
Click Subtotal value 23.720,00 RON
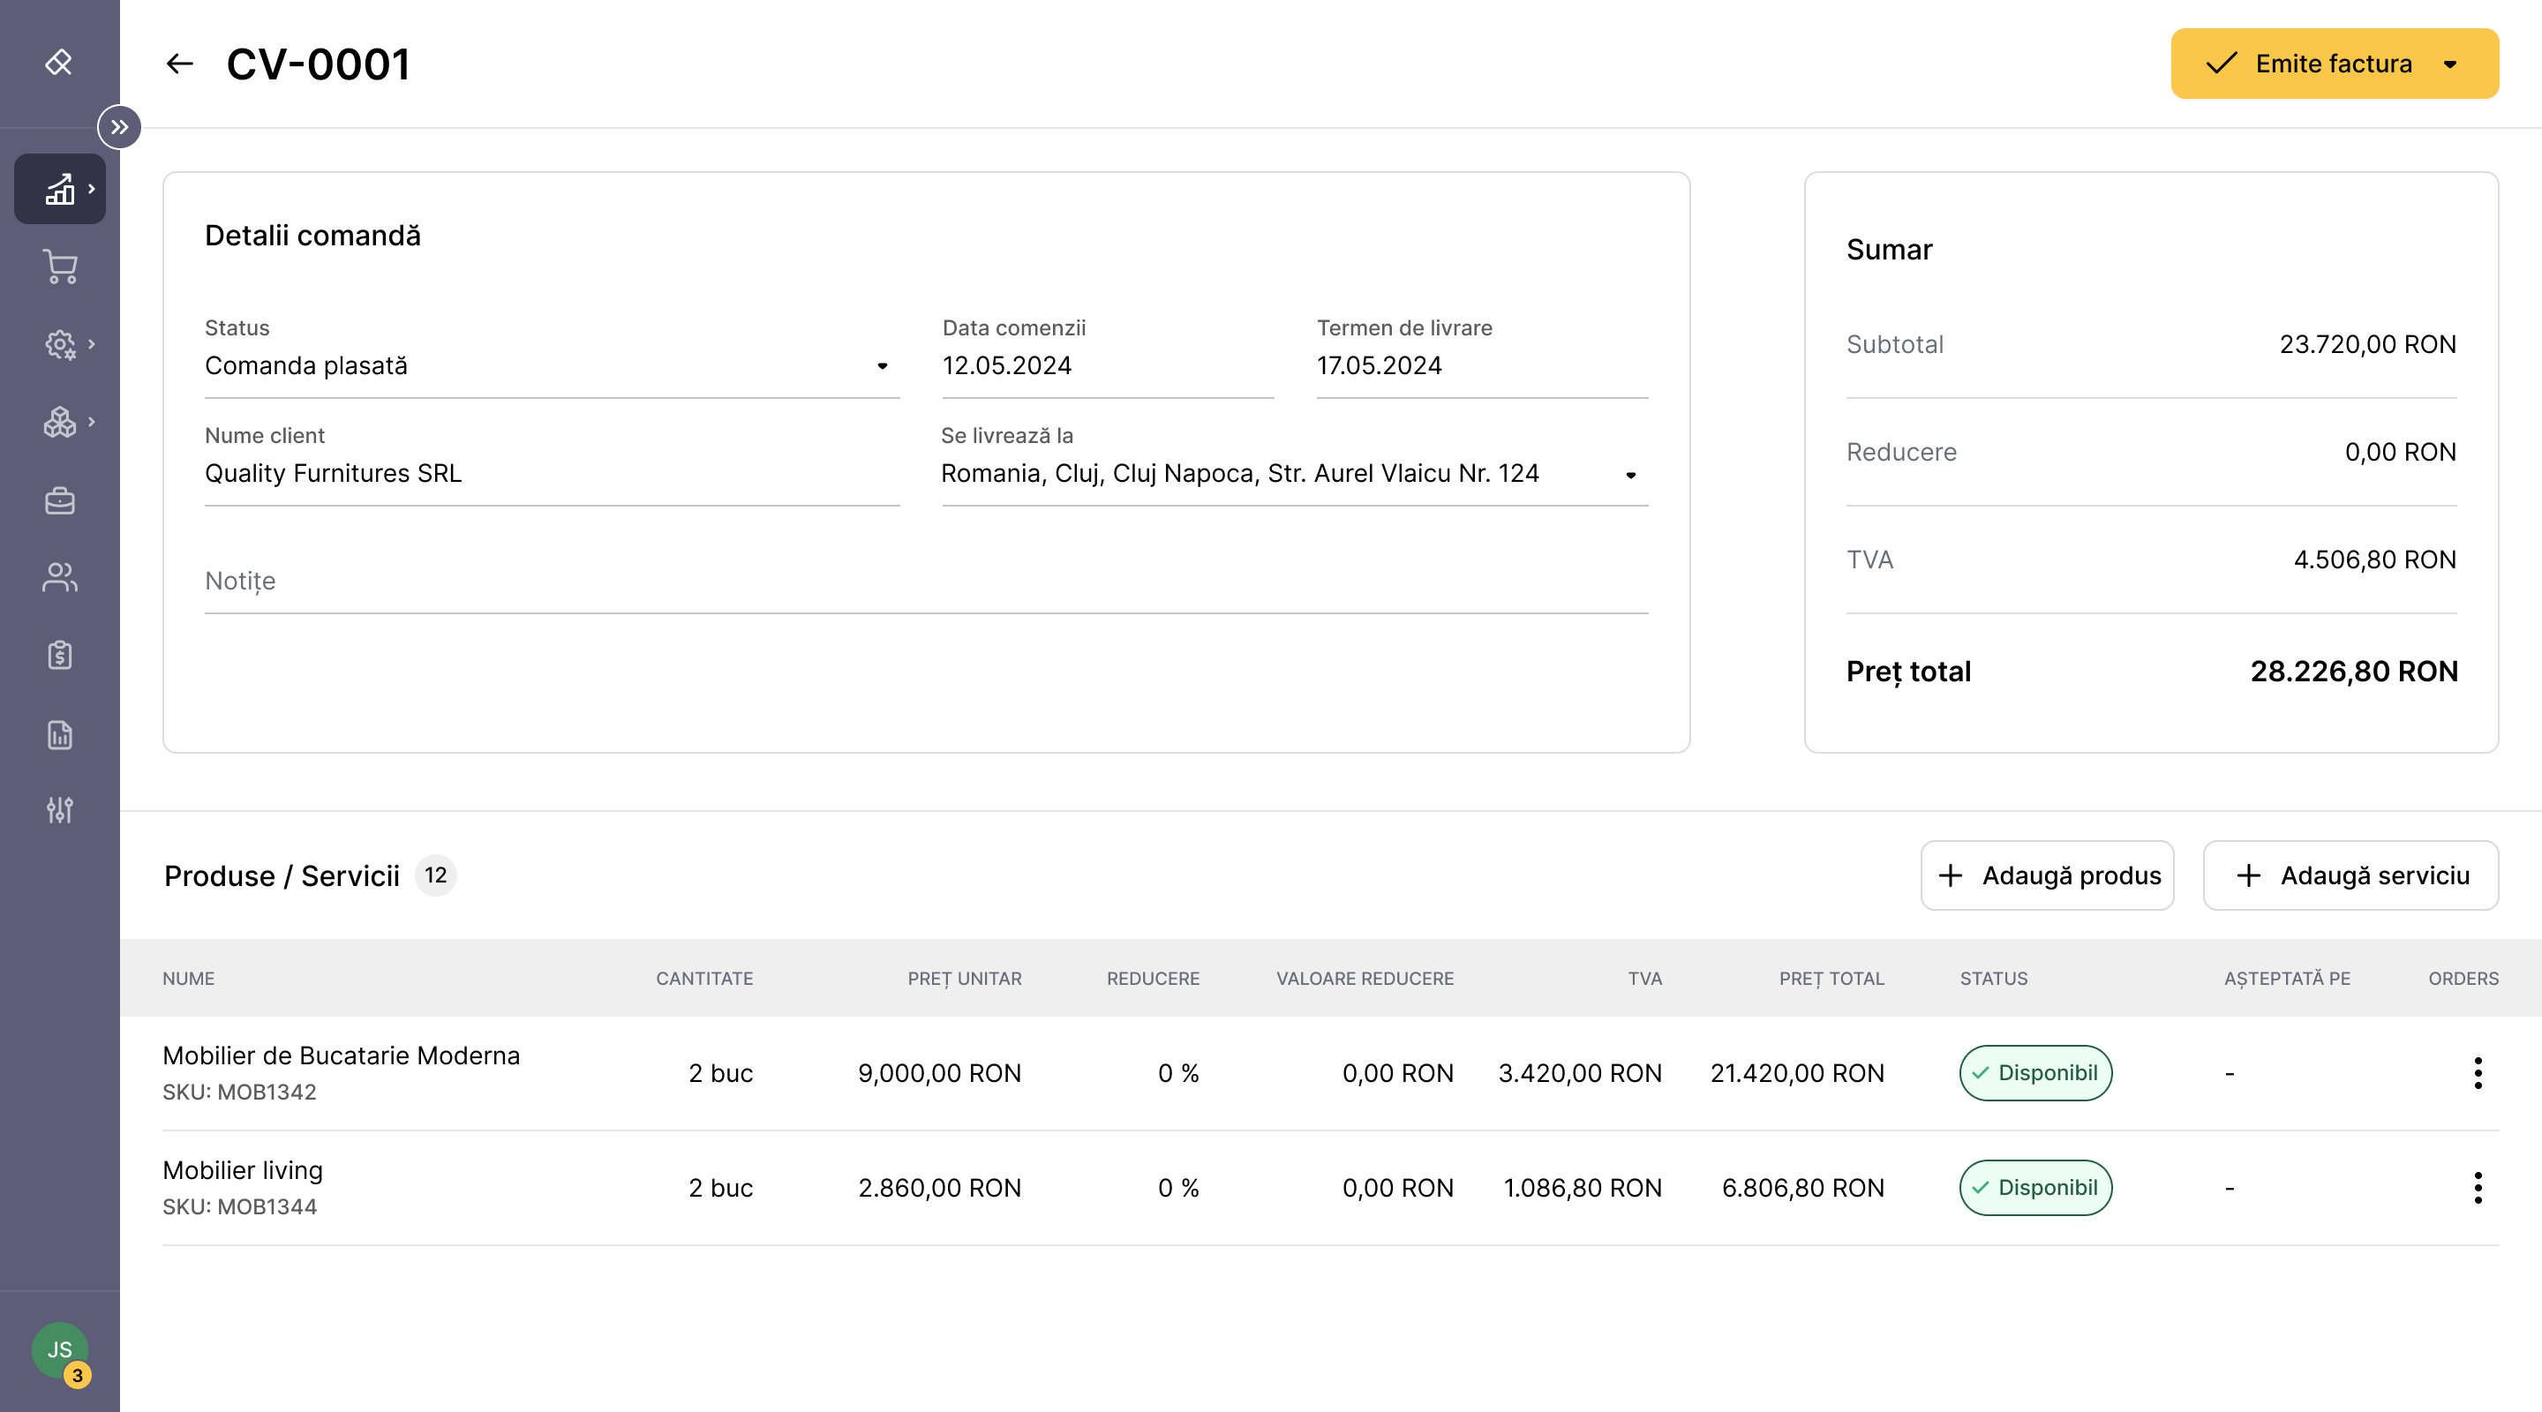click(2367, 344)
